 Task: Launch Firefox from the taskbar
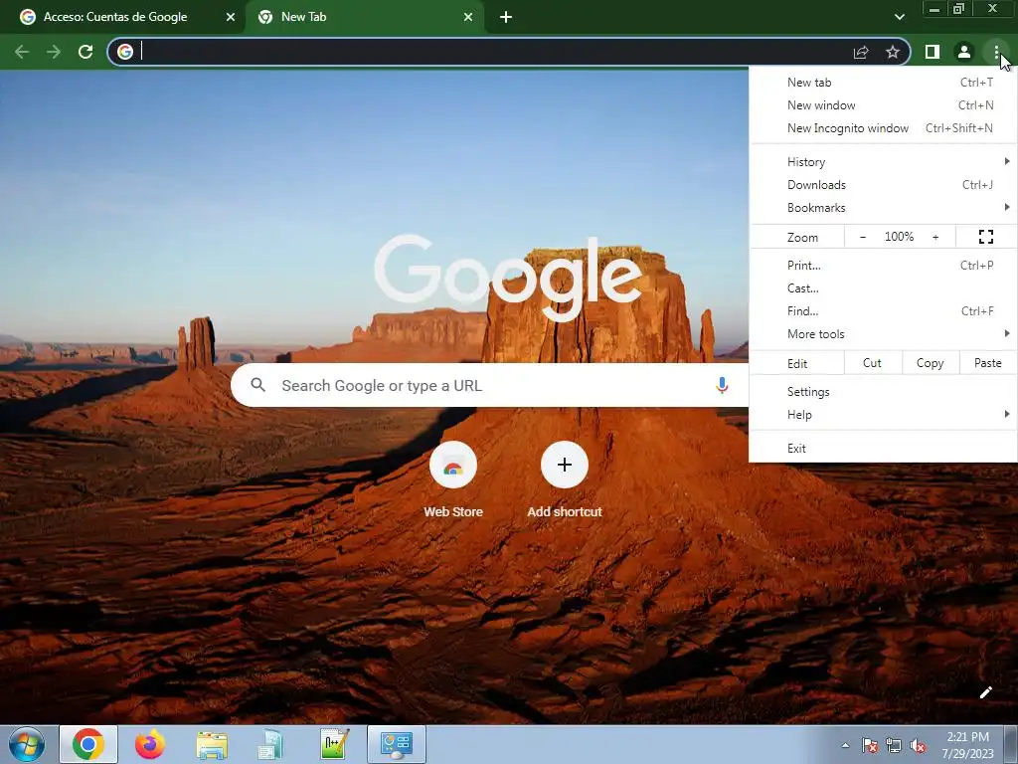click(x=150, y=744)
